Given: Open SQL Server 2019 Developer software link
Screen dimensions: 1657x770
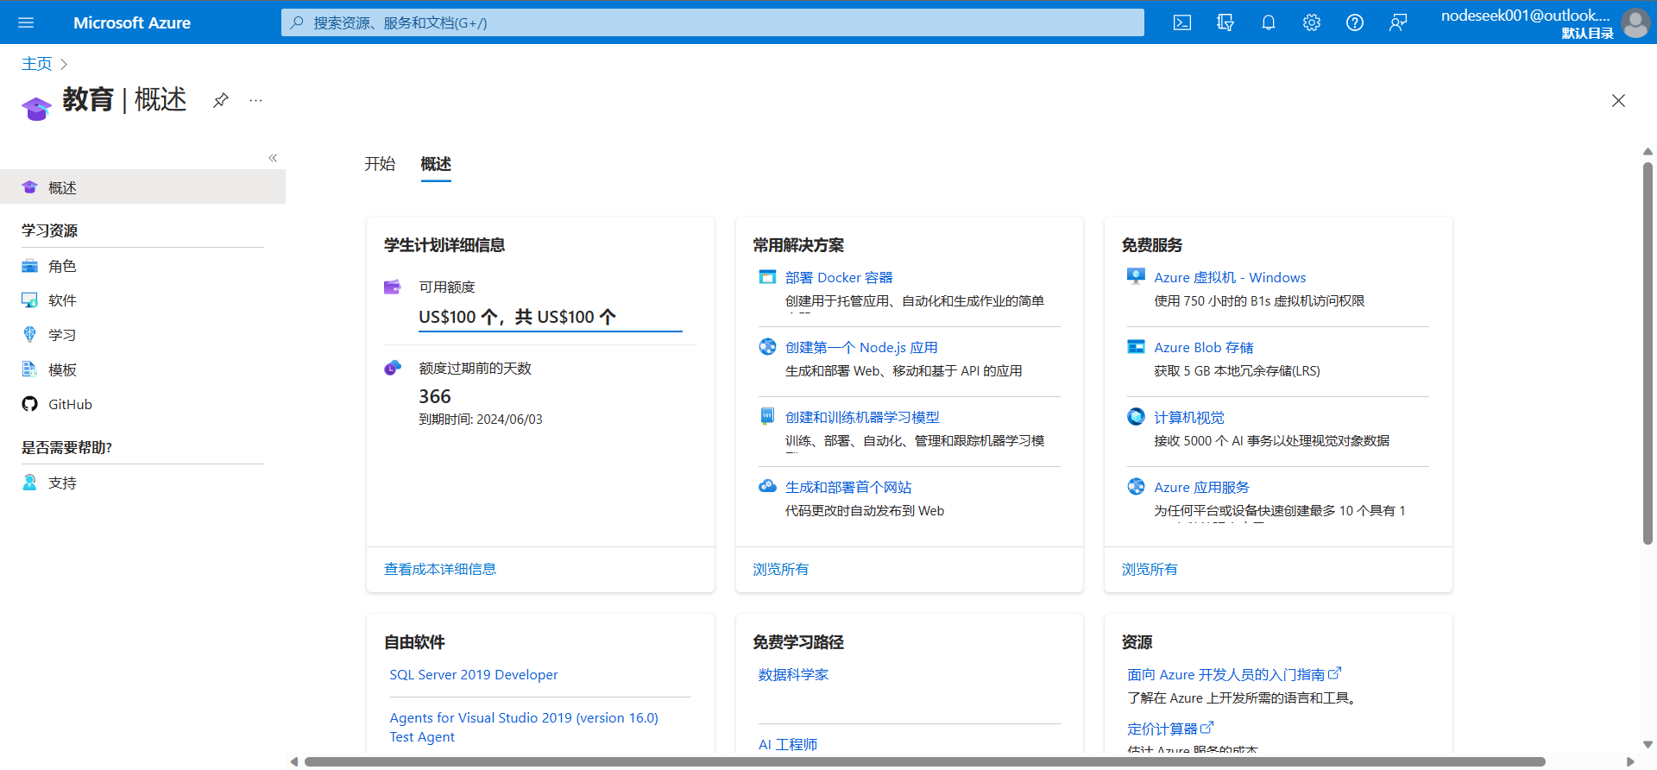Looking at the screenshot, I should pyautogui.click(x=474, y=674).
